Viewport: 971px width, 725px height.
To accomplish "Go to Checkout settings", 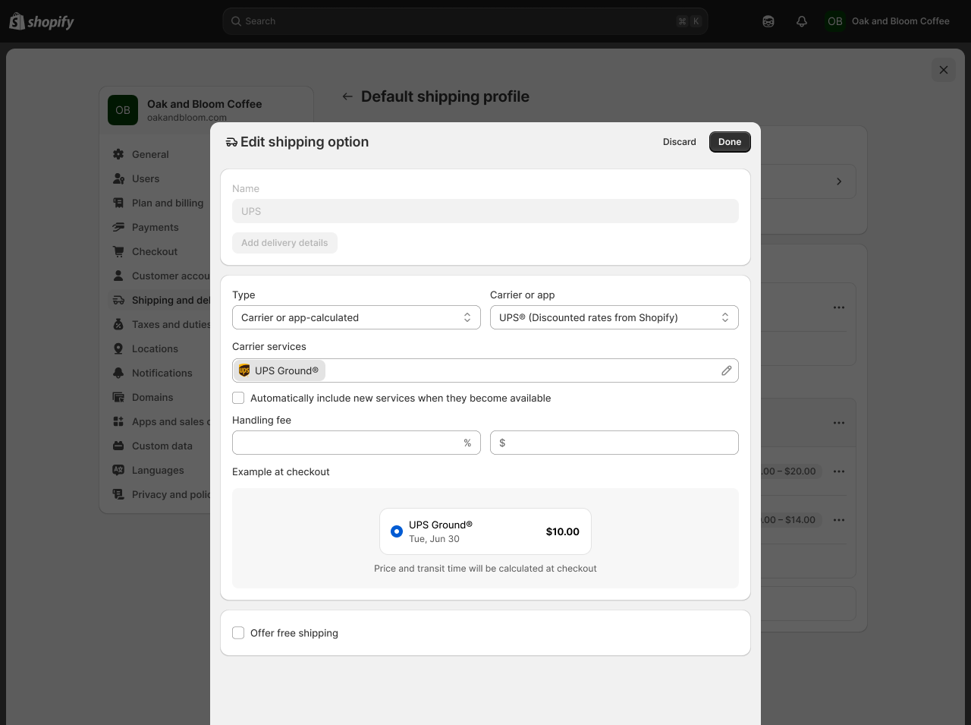I will point(155,251).
